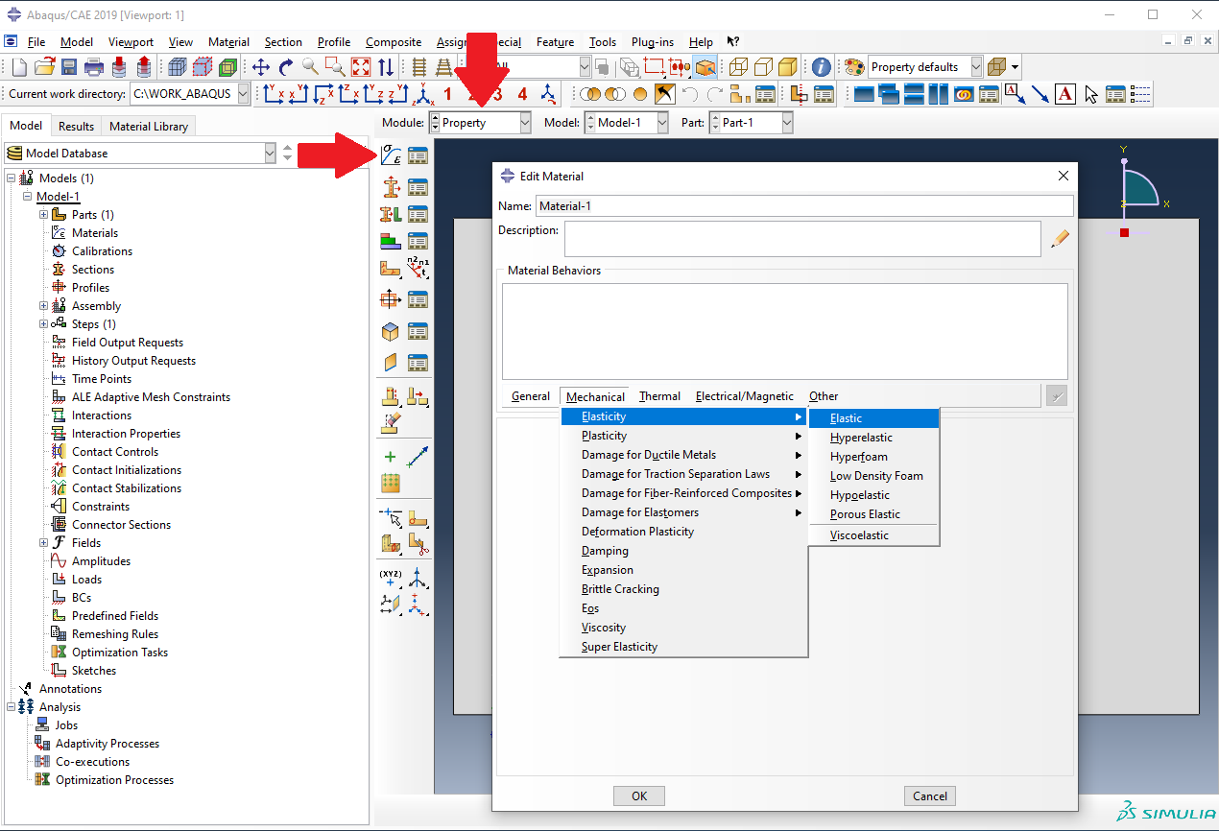The width and height of the screenshot is (1219, 831).
Task: Click the Print icon in toolbar
Action: [x=94, y=67]
